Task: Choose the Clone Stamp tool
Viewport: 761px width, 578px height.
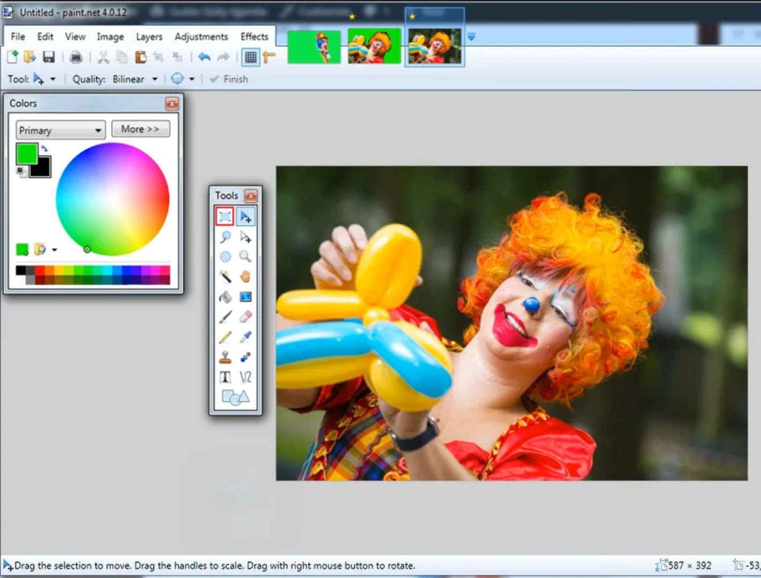Action: [225, 358]
